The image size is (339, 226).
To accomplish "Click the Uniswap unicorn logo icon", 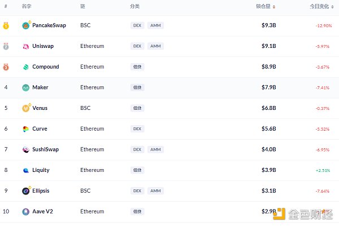I will [x=26, y=46].
